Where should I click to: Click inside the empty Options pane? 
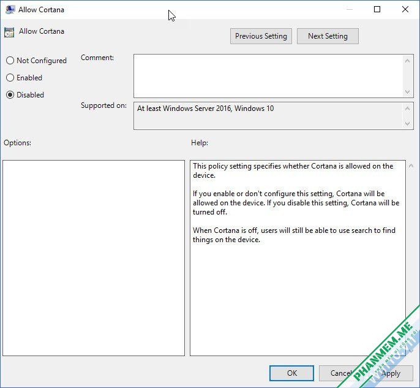tap(94, 258)
